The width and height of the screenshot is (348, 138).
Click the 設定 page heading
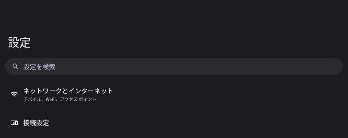click(19, 43)
